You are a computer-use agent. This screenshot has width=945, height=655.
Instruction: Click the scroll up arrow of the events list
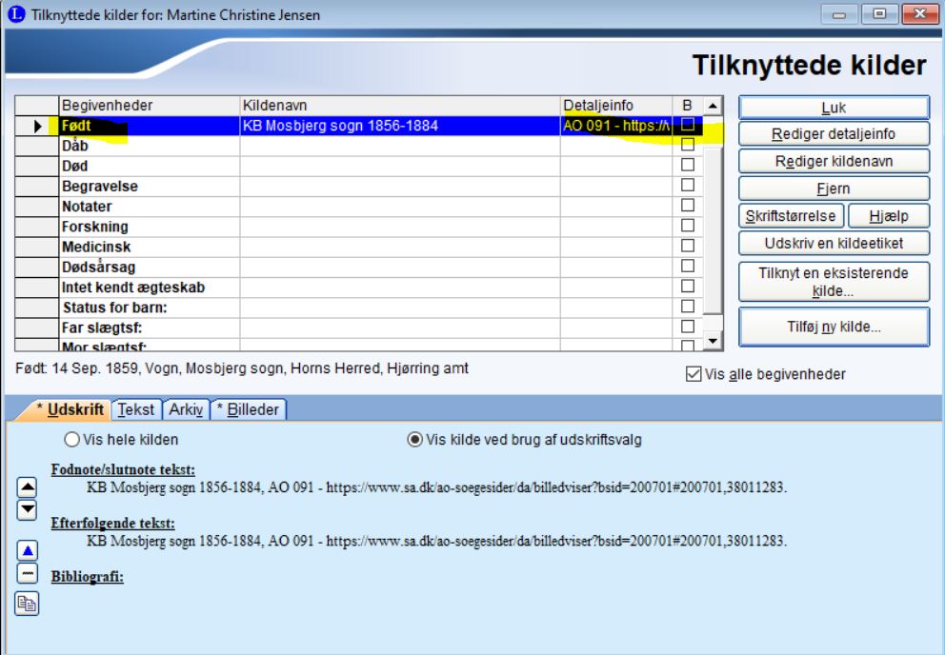pyautogui.click(x=713, y=106)
